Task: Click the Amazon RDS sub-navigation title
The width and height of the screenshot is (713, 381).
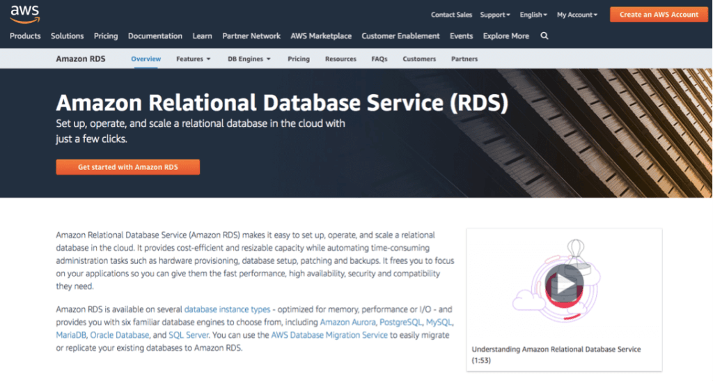Action: point(81,59)
